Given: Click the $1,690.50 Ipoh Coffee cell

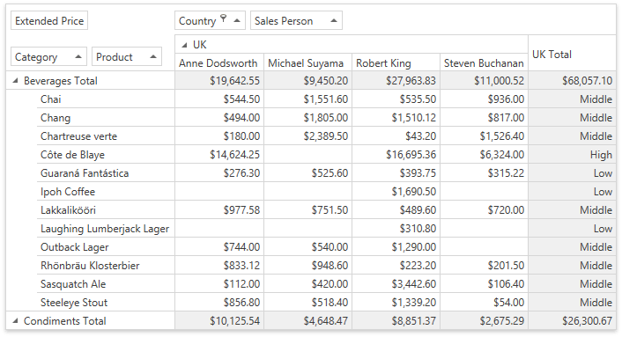Looking at the screenshot, I should (x=396, y=192).
